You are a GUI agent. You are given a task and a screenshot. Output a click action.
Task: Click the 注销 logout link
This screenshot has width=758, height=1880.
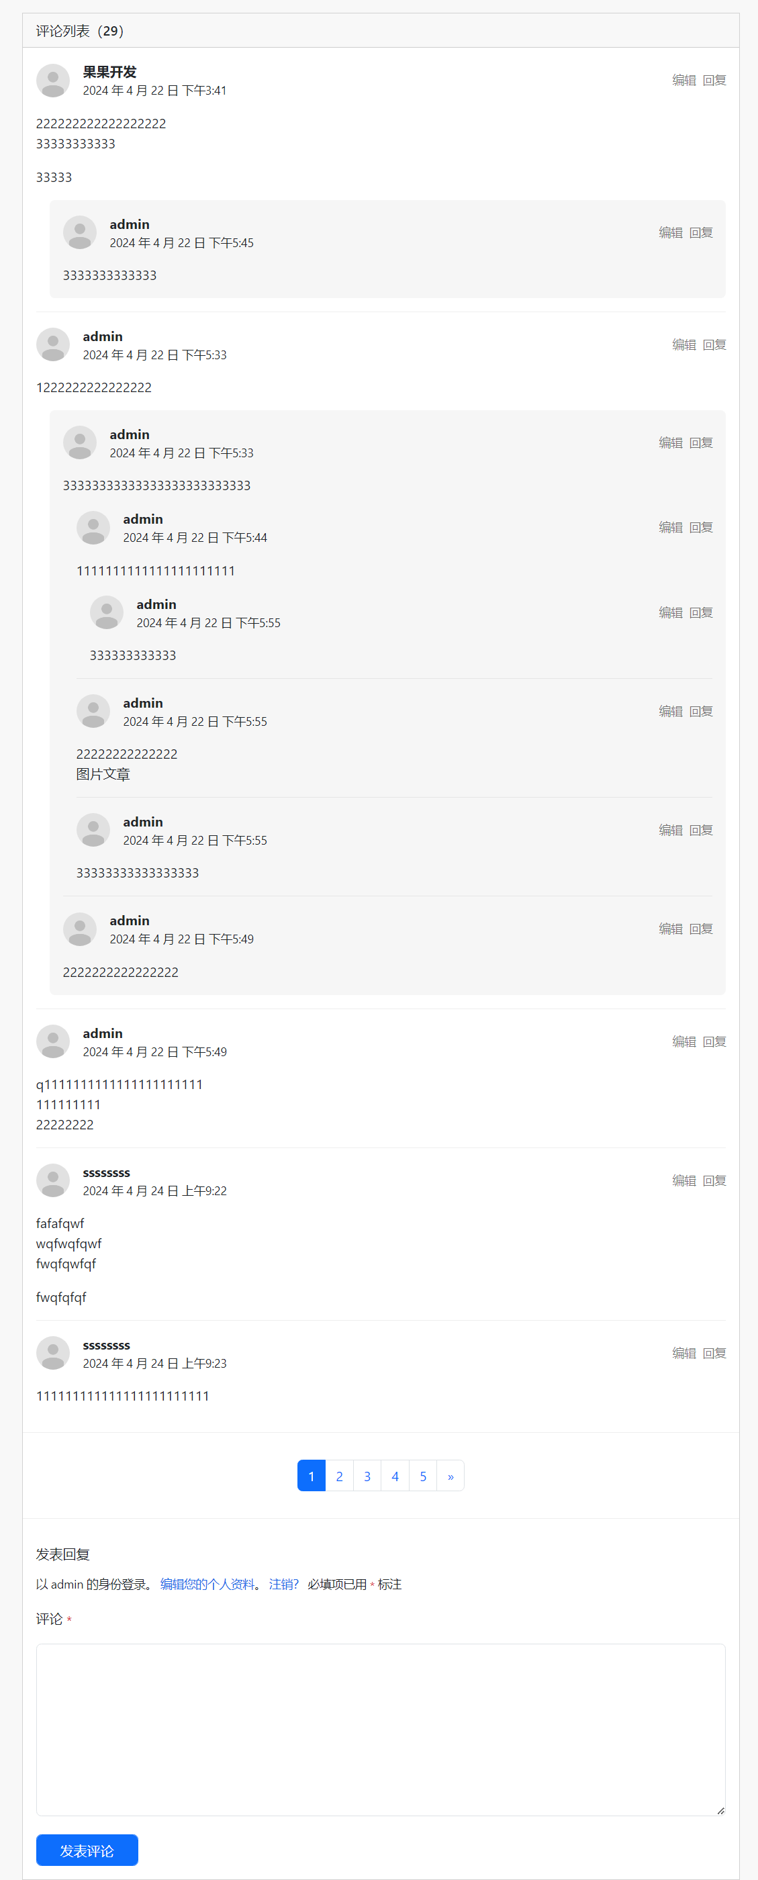pyautogui.click(x=283, y=1584)
